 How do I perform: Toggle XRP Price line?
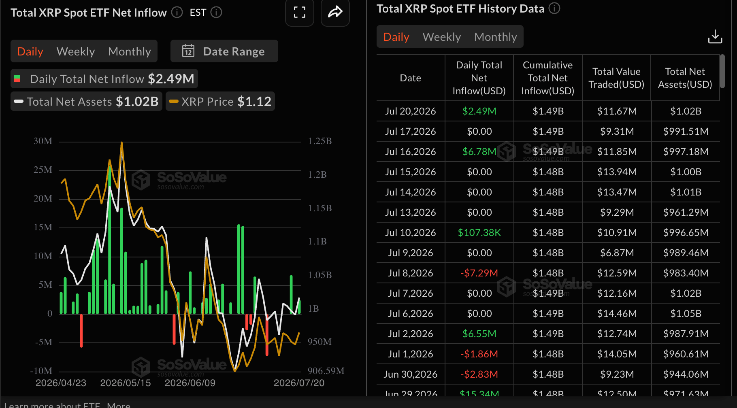tap(220, 101)
